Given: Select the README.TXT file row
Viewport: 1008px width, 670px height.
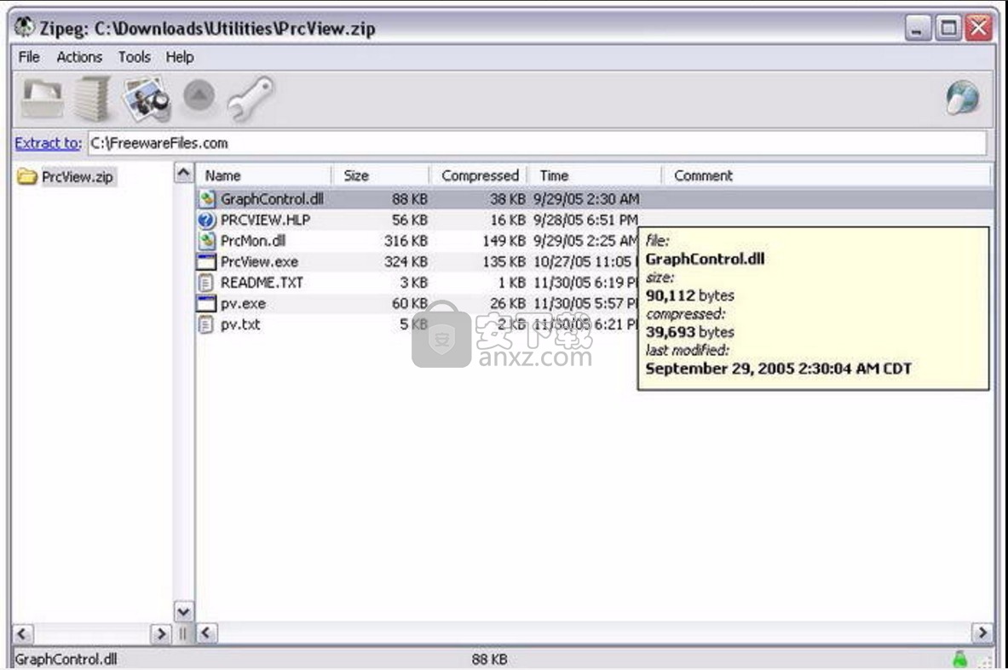Looking at the screenshot, I should click(x=261, y=283).
